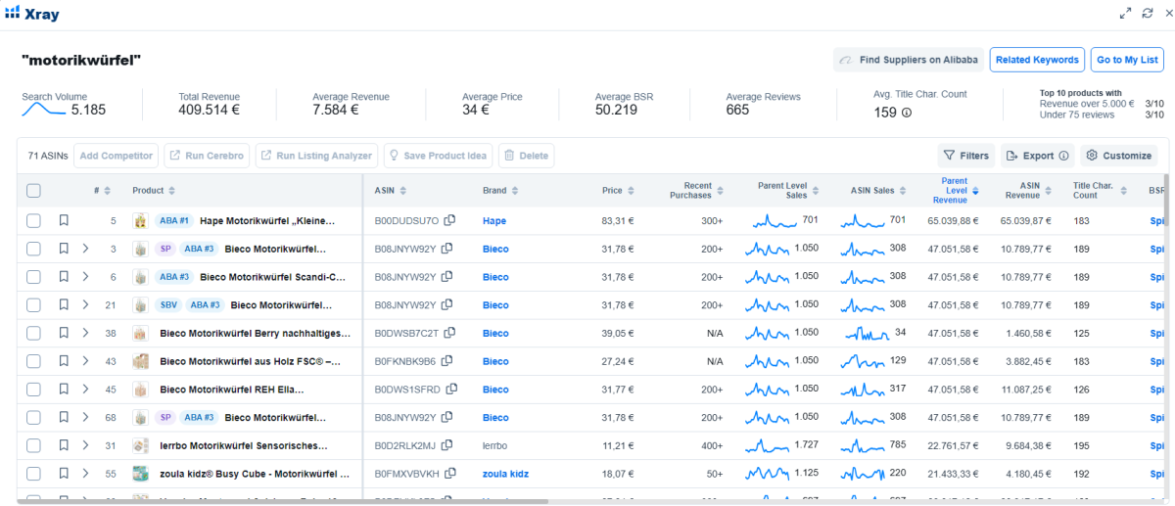The width and height of the screenshot is (1175, 506).
Task: Expand the Bieco REH Ella row
Action: (x=86, y=390)
